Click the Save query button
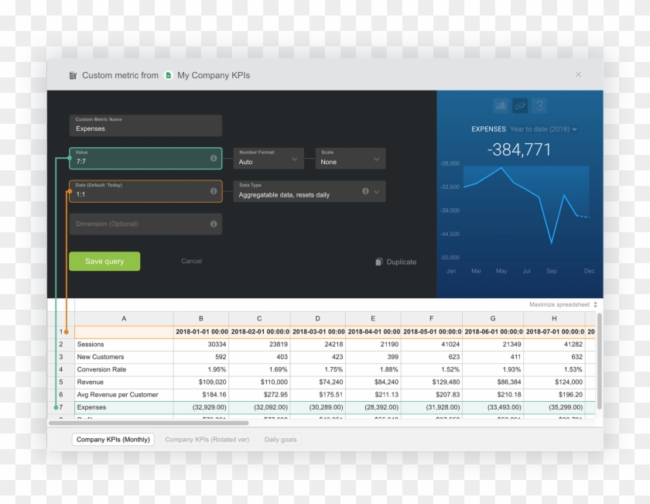This screenshot has height=504, width=650. tap(104, 262)
